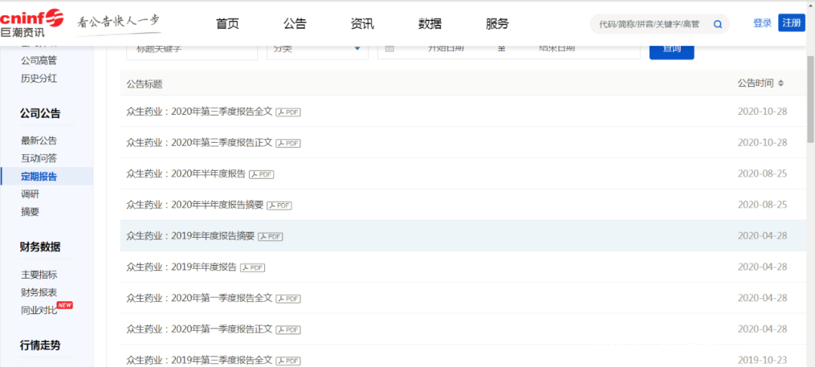Click the 财务数据 sidebar heading

point(40,246)
